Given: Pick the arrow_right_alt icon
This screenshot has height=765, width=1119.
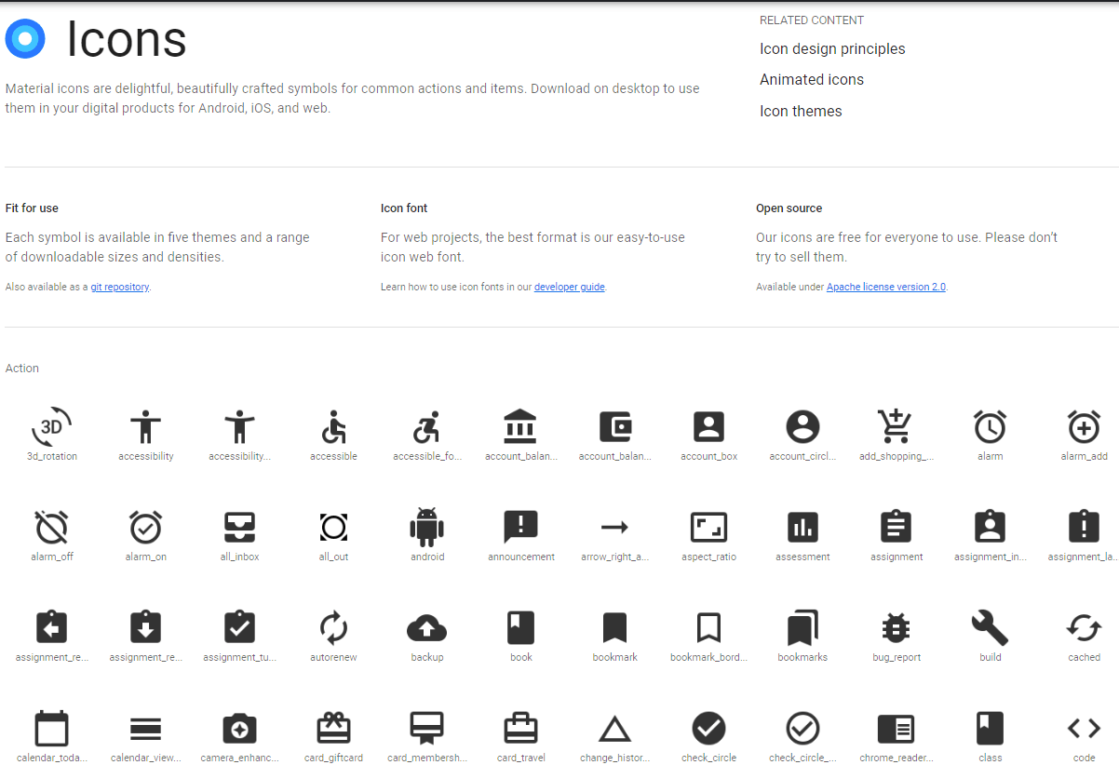Looking at the screenshot, I should (x=615, y=527).
